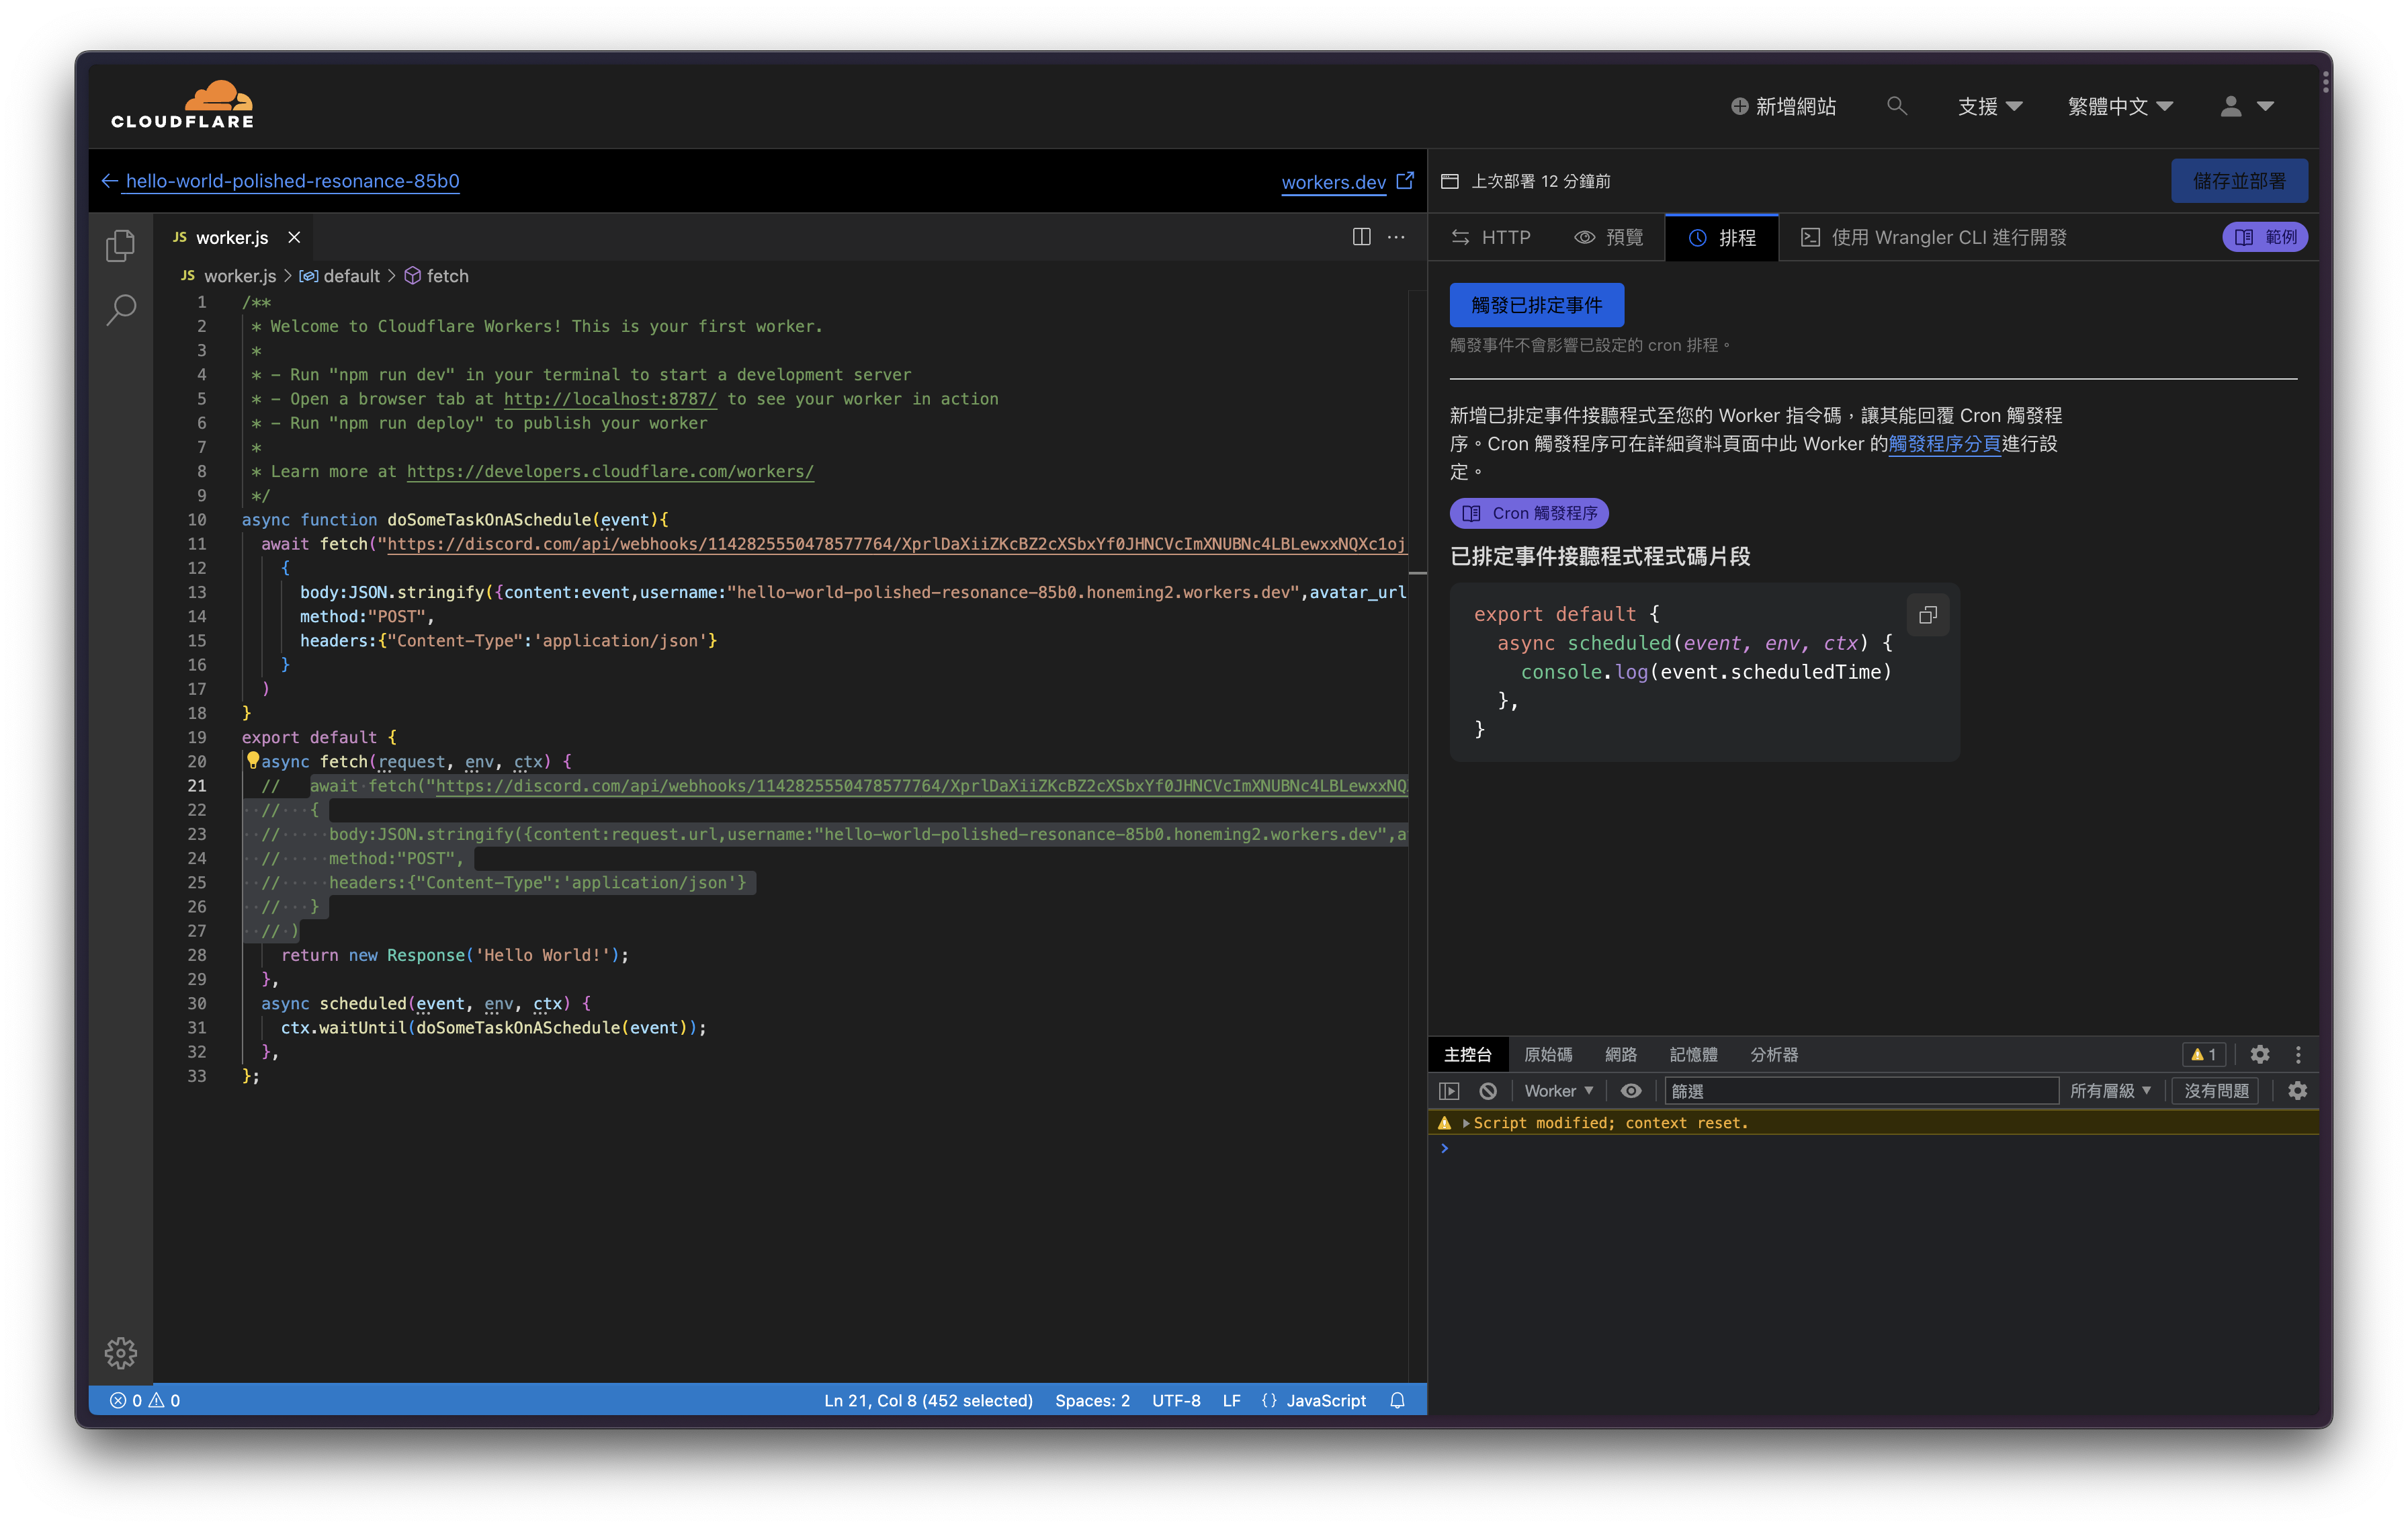
Task: Copy the scheduled event code snippet
Action: point(1928,614)
